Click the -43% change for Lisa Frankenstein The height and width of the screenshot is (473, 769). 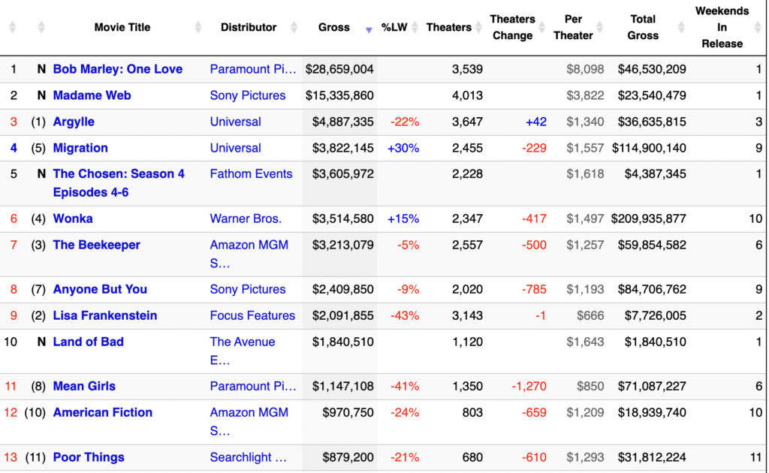(405, 315)
